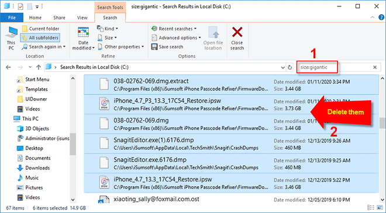Click the New folder quick access icon
This screenshot has width=386, height=213.
pos(30,6)
